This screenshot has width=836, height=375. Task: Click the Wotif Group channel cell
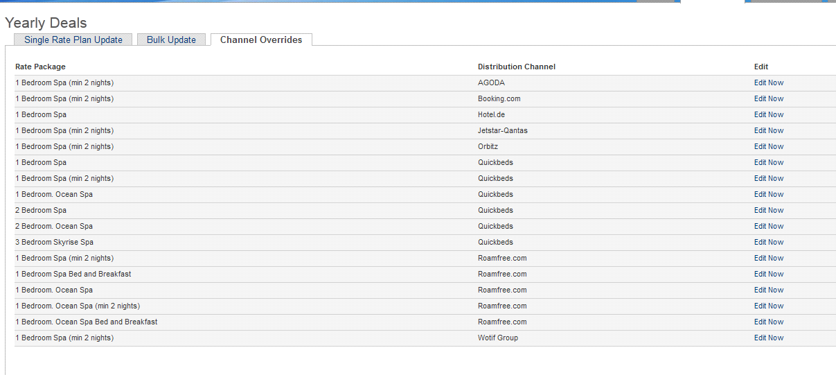point(498,338)
